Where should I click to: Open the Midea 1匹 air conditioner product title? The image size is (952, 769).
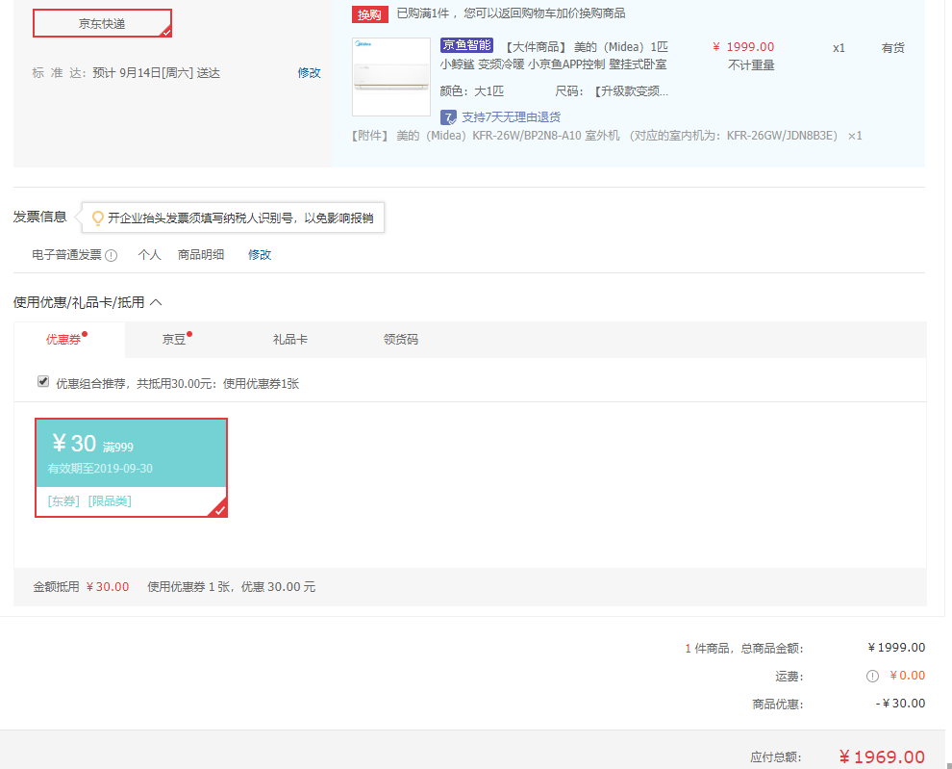(554, 55)
